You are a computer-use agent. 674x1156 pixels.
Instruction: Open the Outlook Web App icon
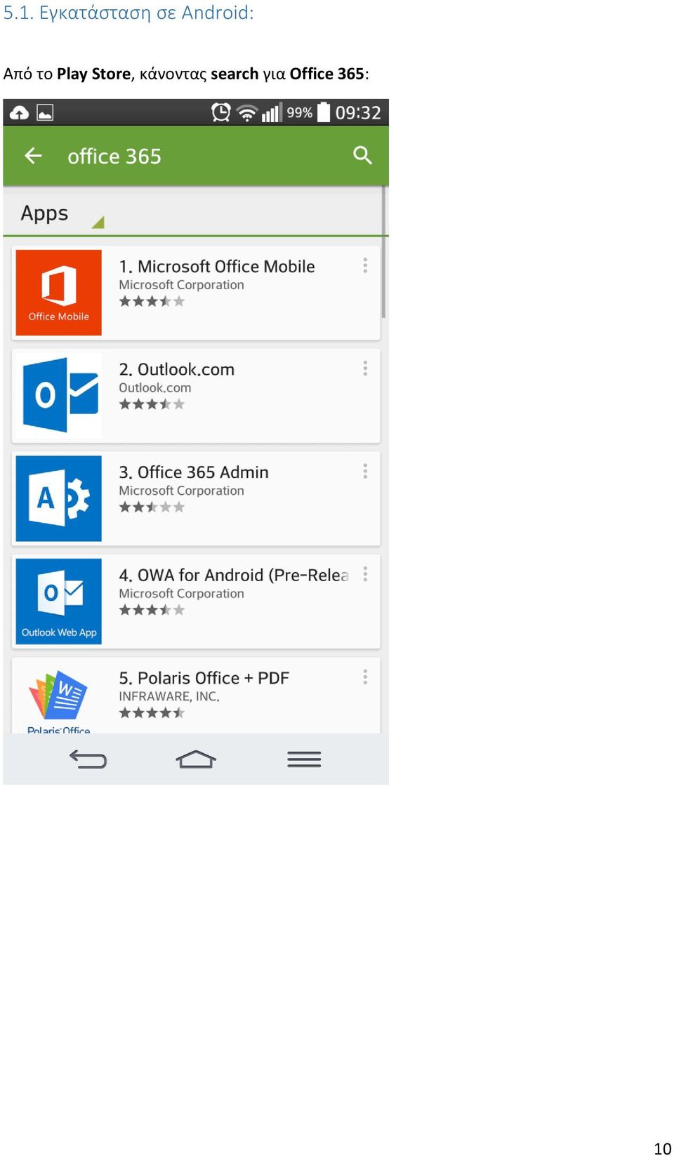point(58,602)
